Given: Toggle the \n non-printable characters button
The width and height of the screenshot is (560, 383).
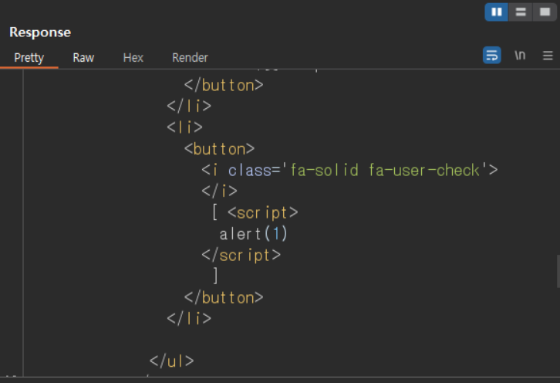Looking at the screenshot, I should tap(520, 55).
